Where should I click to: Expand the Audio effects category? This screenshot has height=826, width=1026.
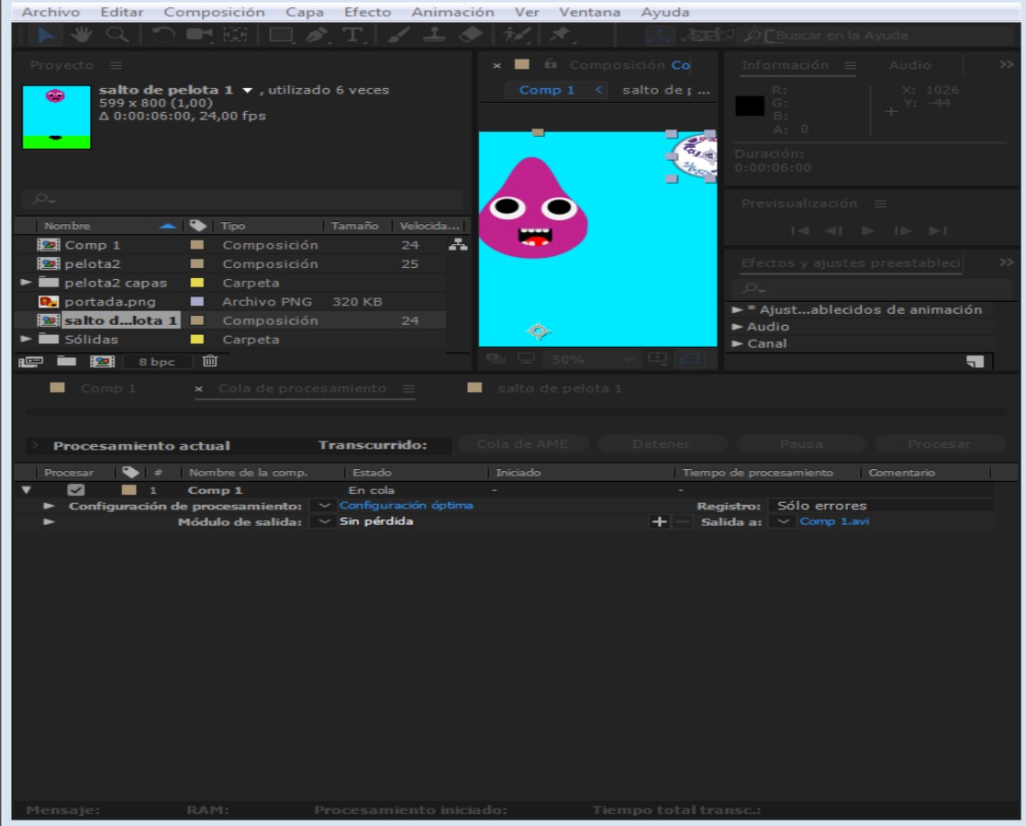[738, 326]
